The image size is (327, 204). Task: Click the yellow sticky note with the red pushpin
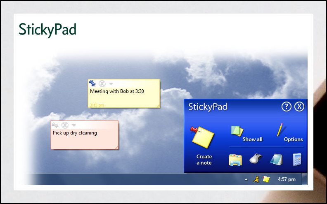(202, 137)
